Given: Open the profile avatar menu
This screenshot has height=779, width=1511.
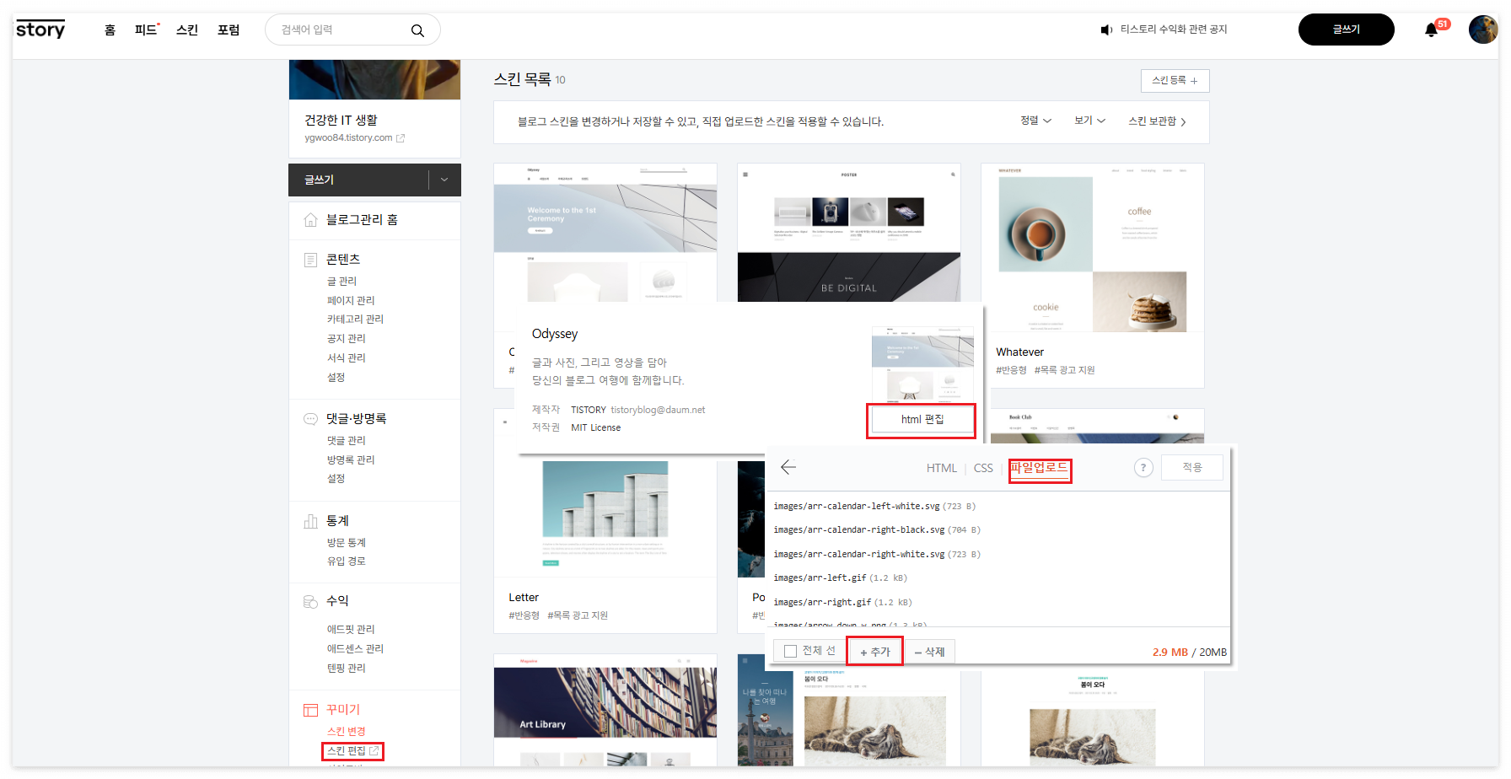Looking at the screenshot, I should (x=1483, y=30).
